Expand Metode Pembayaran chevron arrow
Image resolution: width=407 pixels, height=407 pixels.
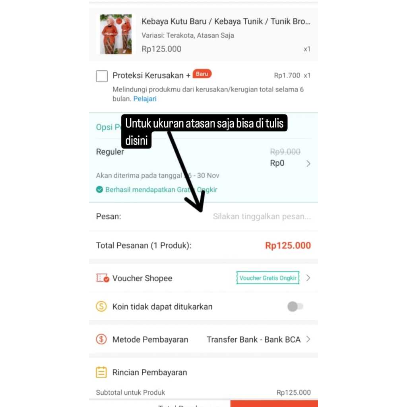pyautogui.click(x=308, y=339)
